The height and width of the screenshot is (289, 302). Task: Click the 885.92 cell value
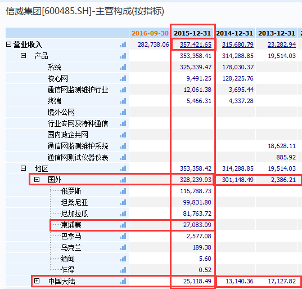286,157
